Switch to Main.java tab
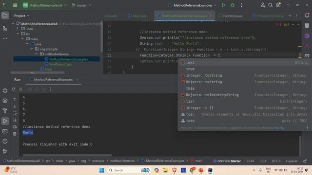Image resolution: width=312 pixels, height=175 pixels. click(137, 16)
